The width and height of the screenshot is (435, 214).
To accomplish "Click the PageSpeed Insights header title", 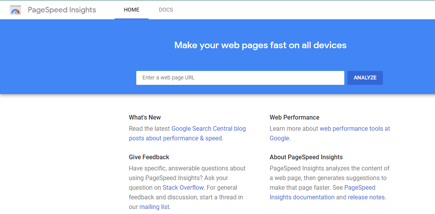I will [x=62, y=10].
